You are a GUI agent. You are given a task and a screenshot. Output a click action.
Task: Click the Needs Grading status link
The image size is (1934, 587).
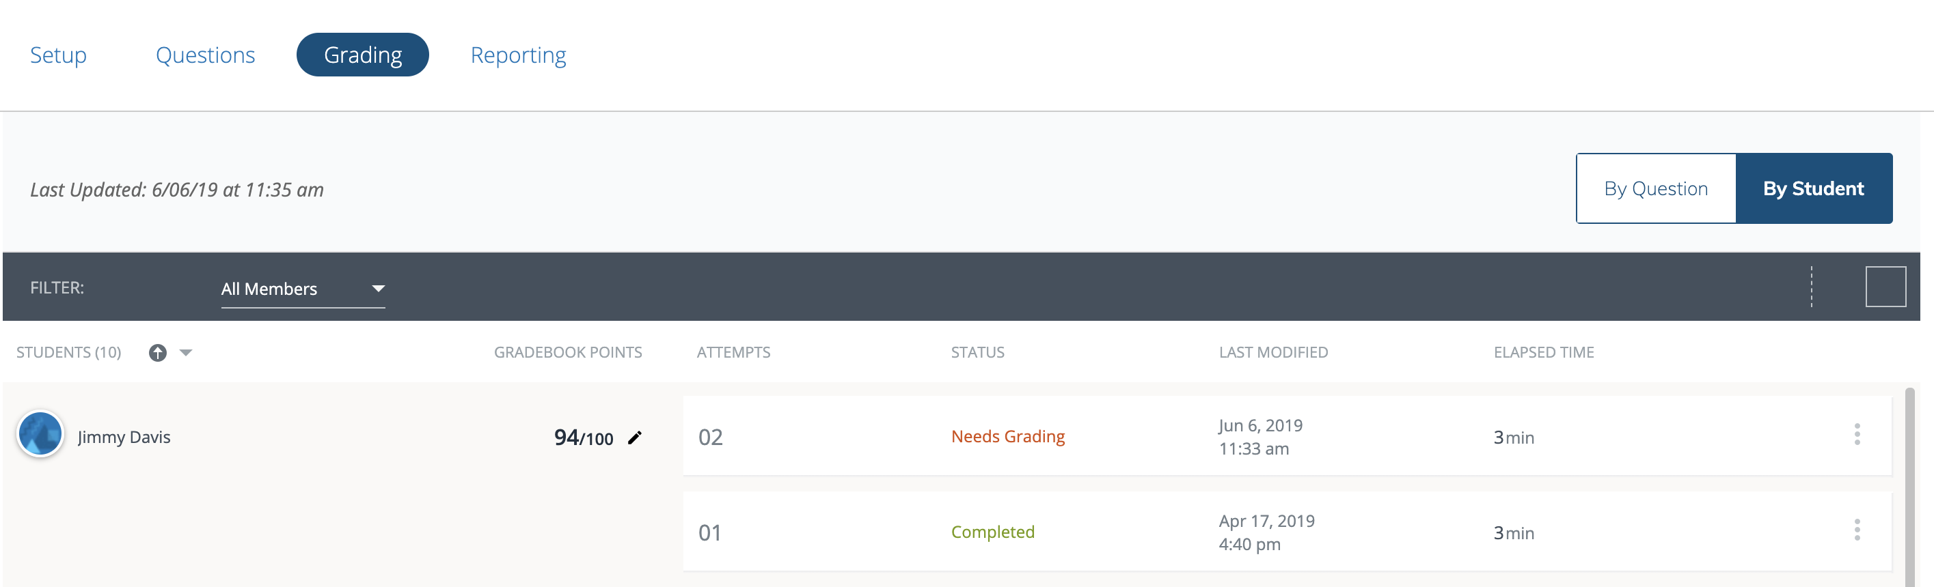(x=1007, y=436)
